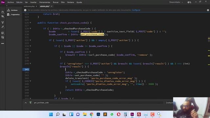Click the remove comment icon in left toolbar
Viewport: 210px width, 118px height.
(3, 37)
